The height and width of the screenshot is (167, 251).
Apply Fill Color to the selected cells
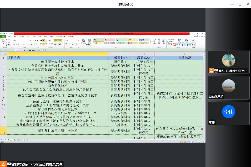coord(28,44)
